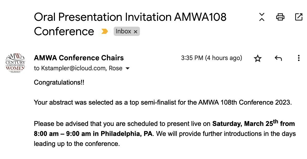Click the bold Philadelphia, PA text
Image resolution: width=307 pixels, height=159 pixels.
[127, 134]
